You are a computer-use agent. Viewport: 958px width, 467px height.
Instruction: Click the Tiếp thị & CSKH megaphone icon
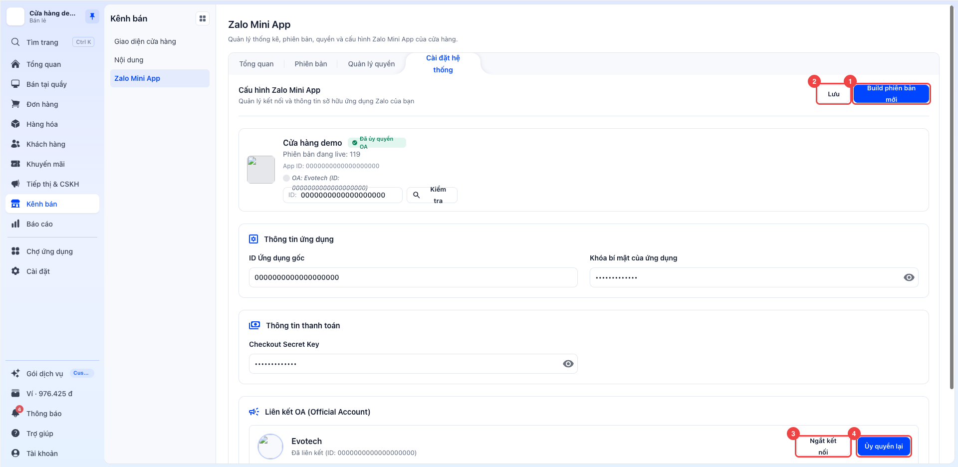(15, 184)
